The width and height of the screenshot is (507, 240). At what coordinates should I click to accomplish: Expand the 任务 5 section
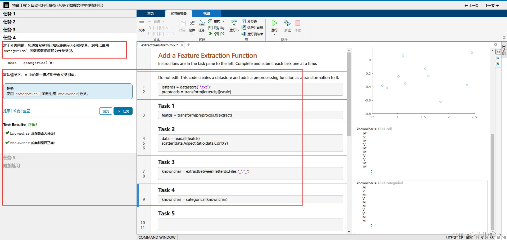[x=68, y=157]
